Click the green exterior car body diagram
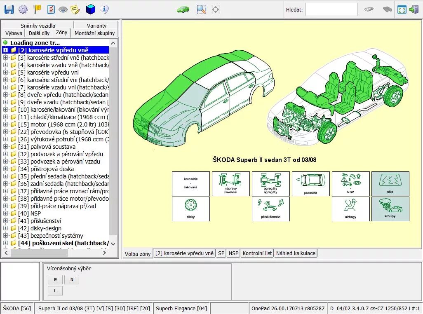The height and width of the screenshot is (314, 423). (x=204, y=98)
